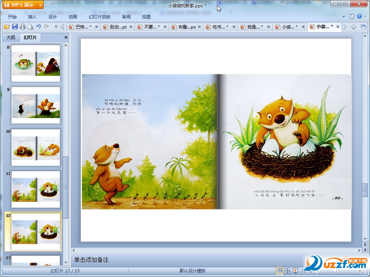Open the 幻灯片放映 ribbon menu

(x=100, y=17)
